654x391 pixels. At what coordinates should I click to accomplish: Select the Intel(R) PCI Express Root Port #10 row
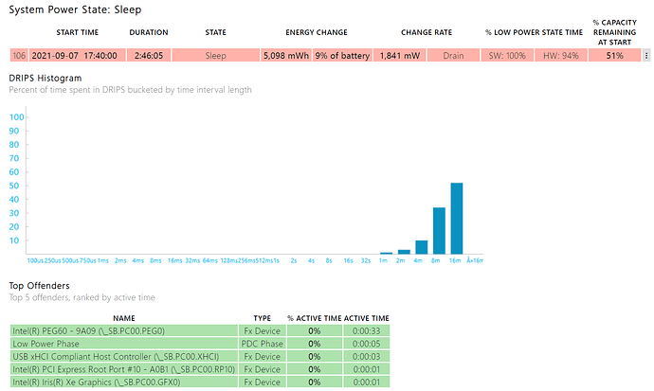[x=200, y=370]
